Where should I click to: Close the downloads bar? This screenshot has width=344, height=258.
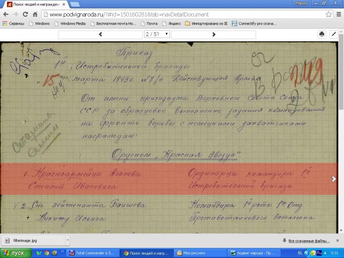(x=338, y=240)
